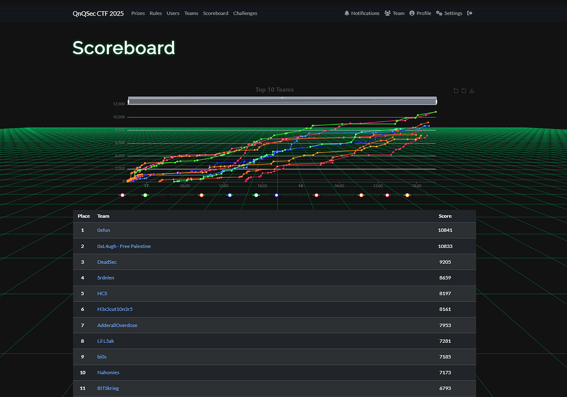
Task: Click the chart's zoom area tool icon
Action: coord(455,91)
